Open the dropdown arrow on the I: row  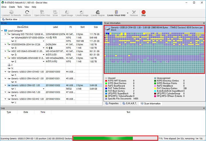click(x=43, y=89)
